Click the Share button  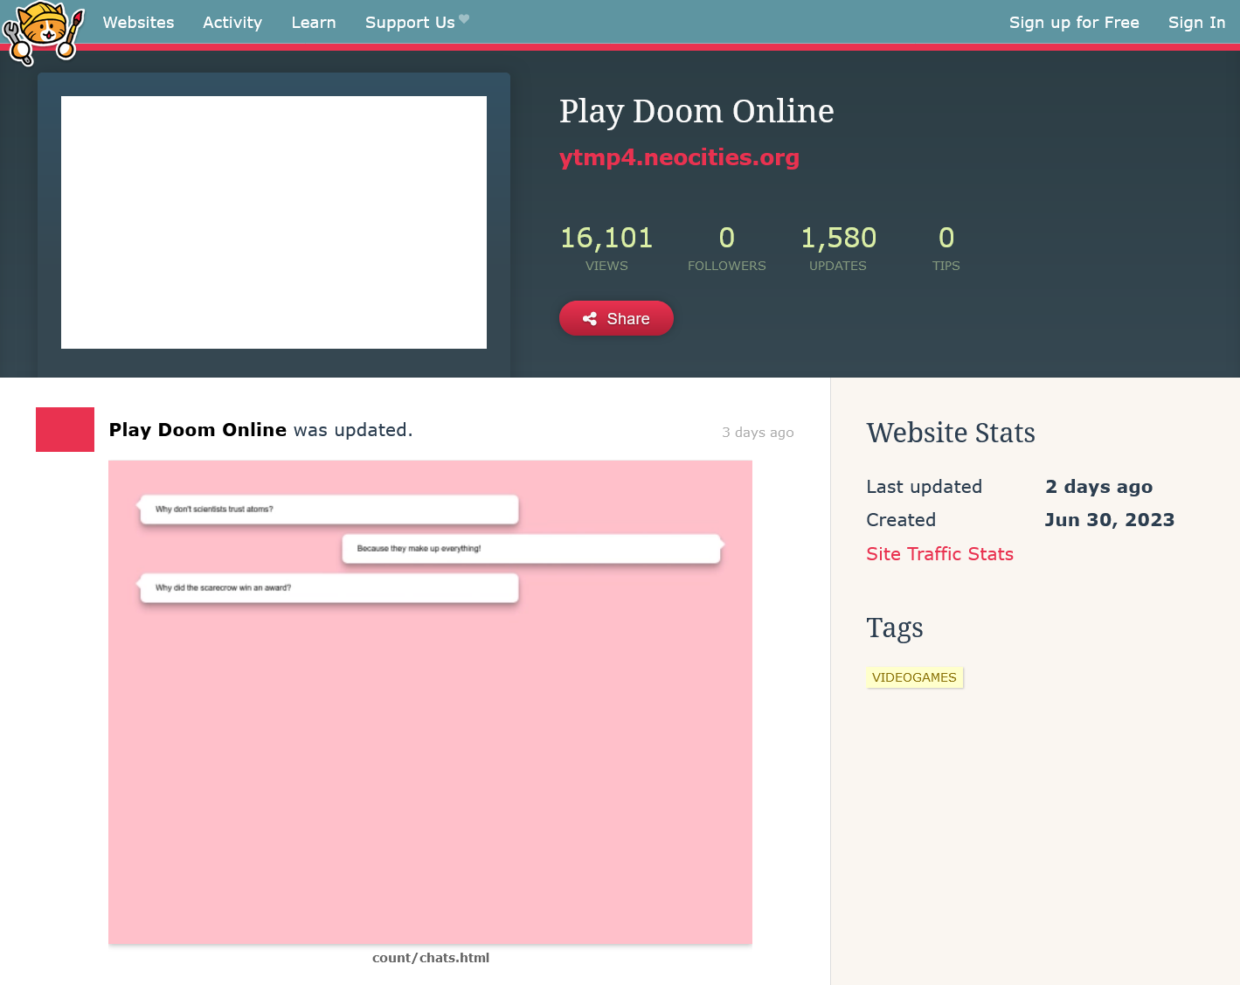click(616, 318)
